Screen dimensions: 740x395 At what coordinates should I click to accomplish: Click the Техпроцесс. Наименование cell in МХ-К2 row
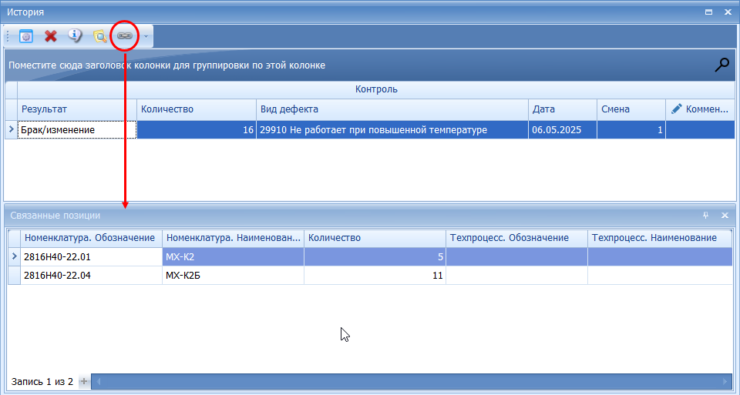(660, 257)
